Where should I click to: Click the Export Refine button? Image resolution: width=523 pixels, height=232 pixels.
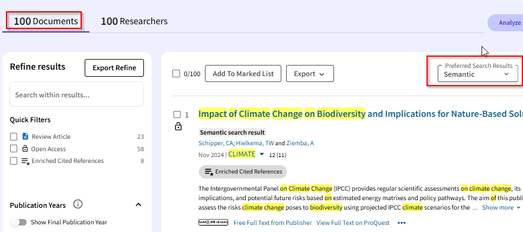click(x=114, y=68)
